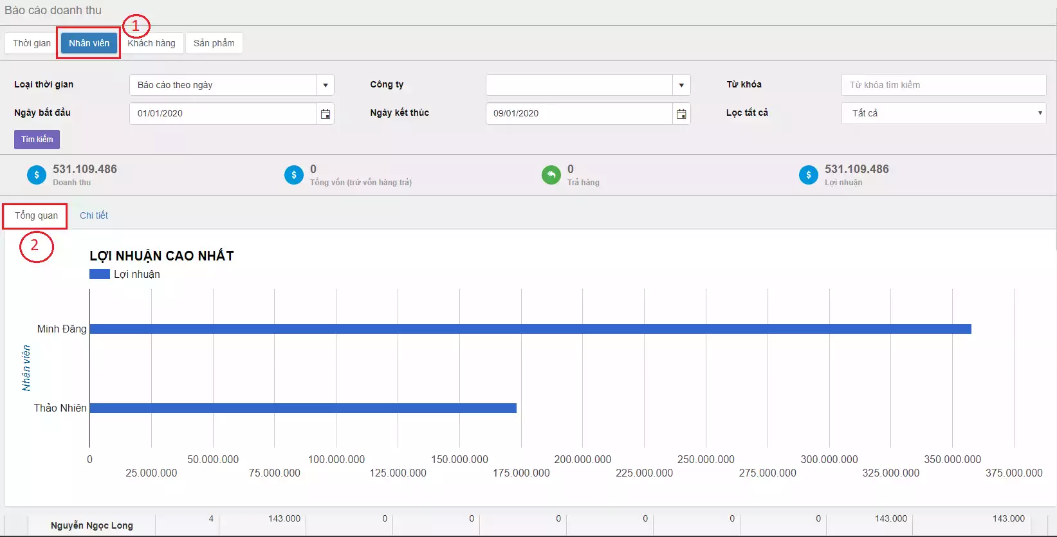Click the Lợi nhuận legend color swatch
The width and height of the screenshot is (1057, 537).
click(100, 274)
